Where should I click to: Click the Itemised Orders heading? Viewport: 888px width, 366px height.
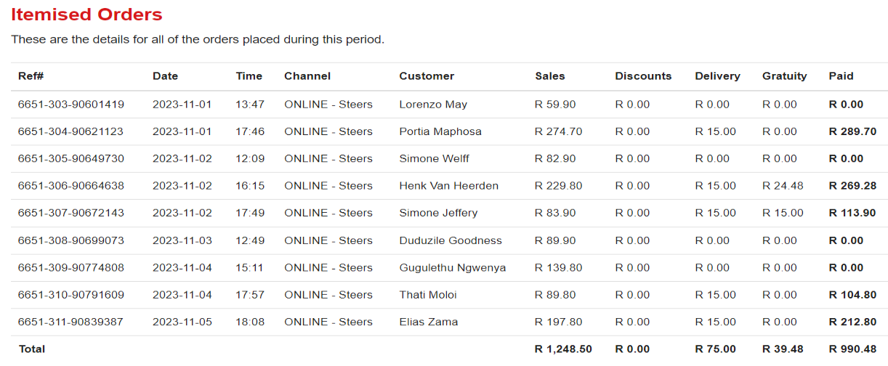(86, 15)
